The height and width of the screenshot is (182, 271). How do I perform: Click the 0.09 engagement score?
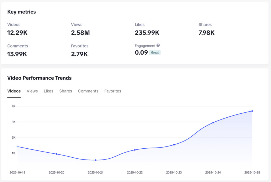[x=141, y=52]
